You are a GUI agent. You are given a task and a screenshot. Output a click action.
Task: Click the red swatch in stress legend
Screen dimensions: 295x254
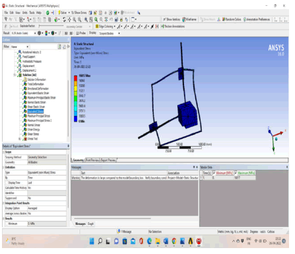click(x=75, y=78)
